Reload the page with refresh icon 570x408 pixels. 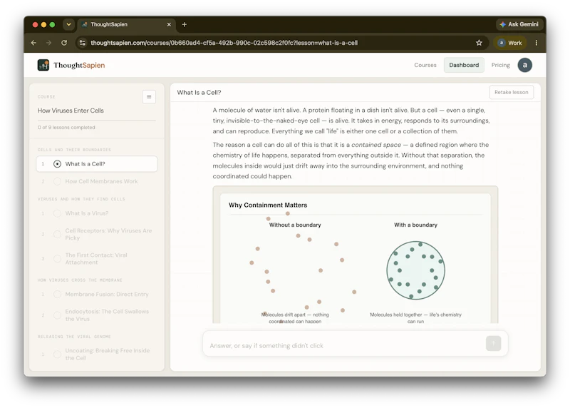(x=64, y=43)
